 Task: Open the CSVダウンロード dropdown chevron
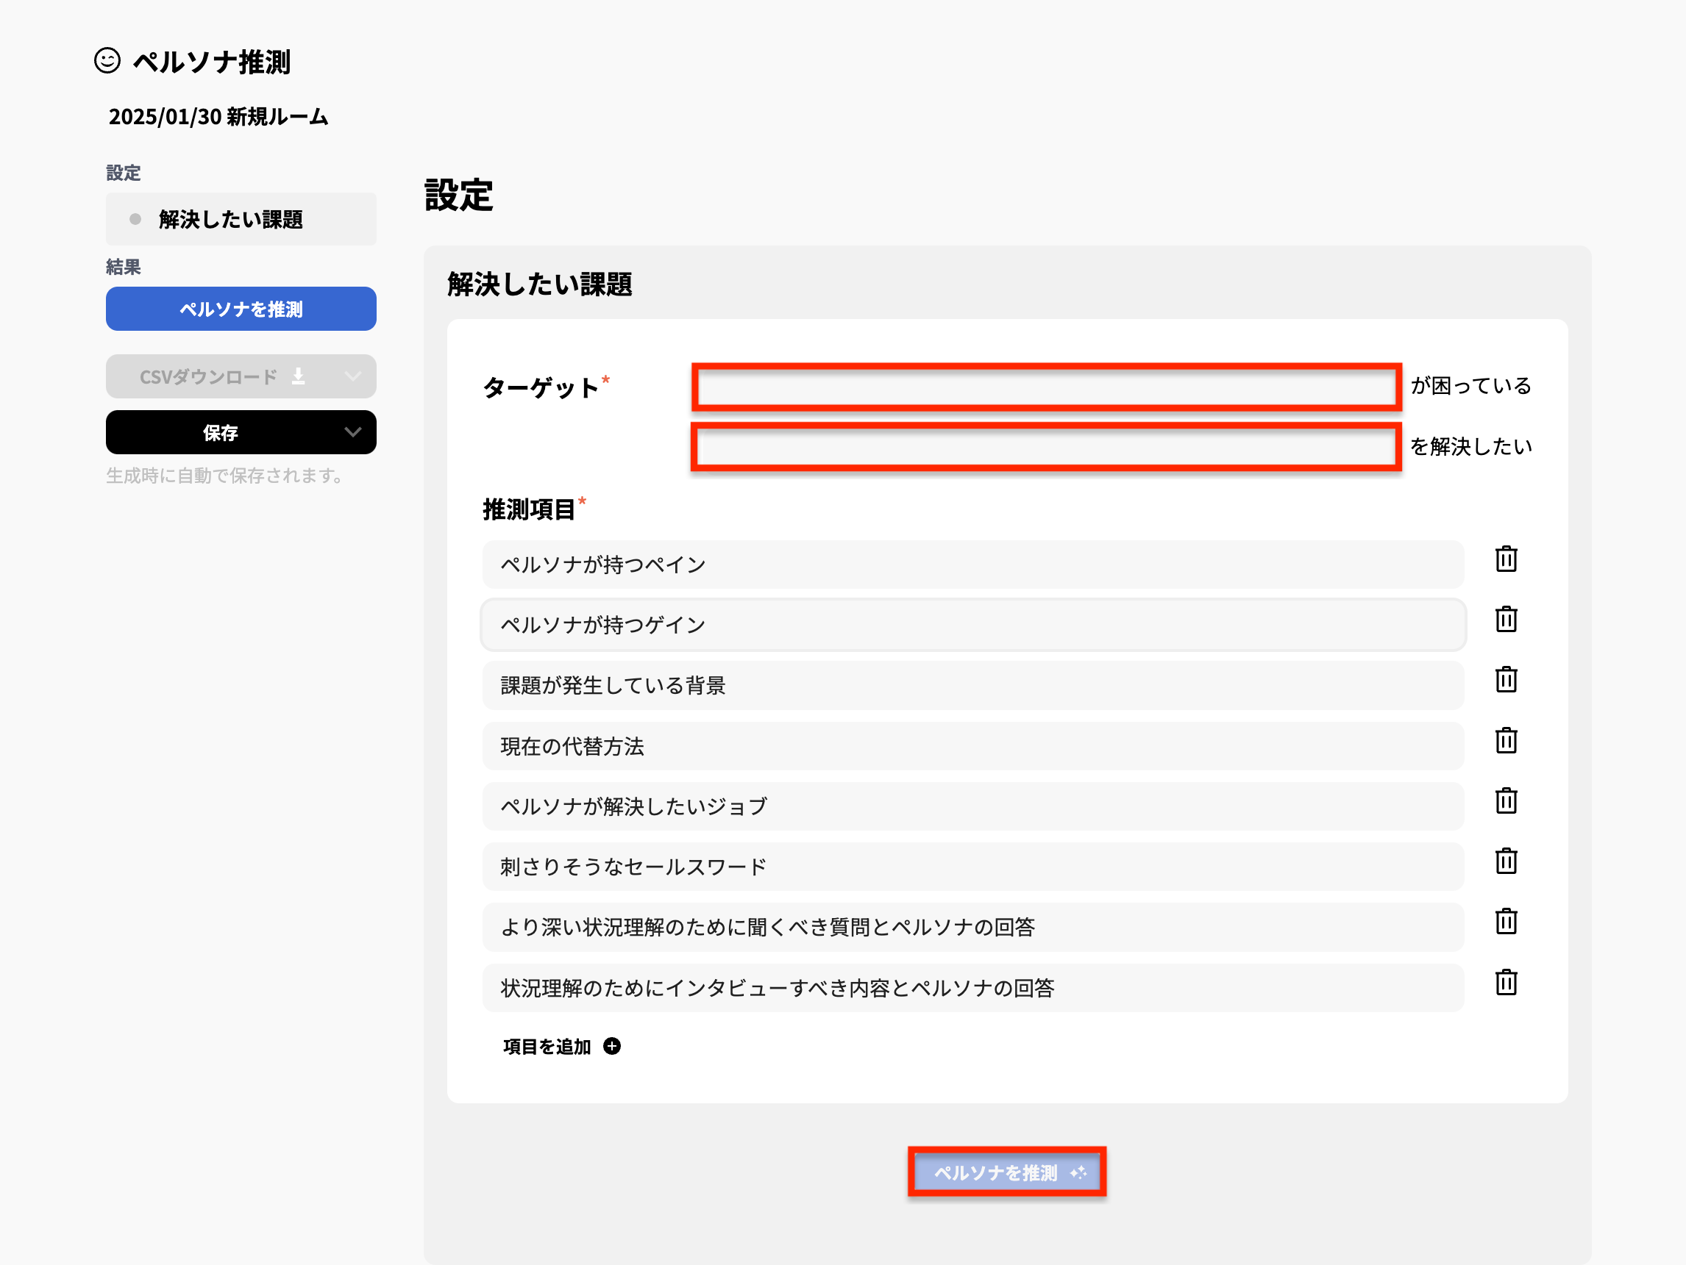352,376
